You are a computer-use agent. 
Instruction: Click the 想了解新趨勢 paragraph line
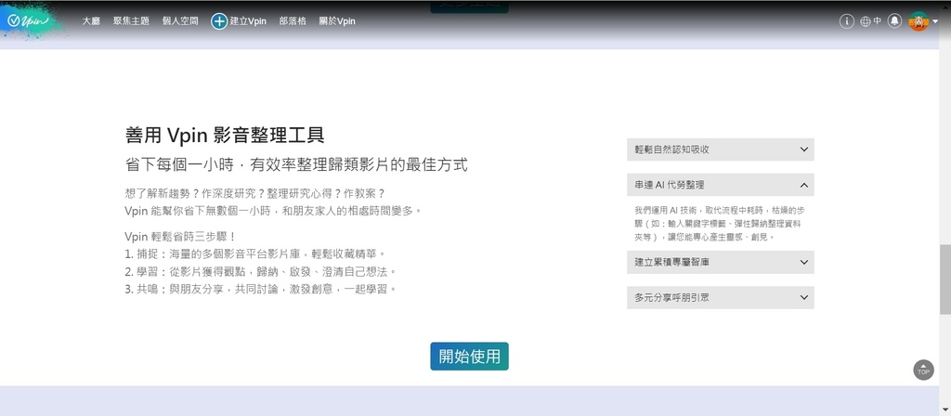(x=254, y=193)
